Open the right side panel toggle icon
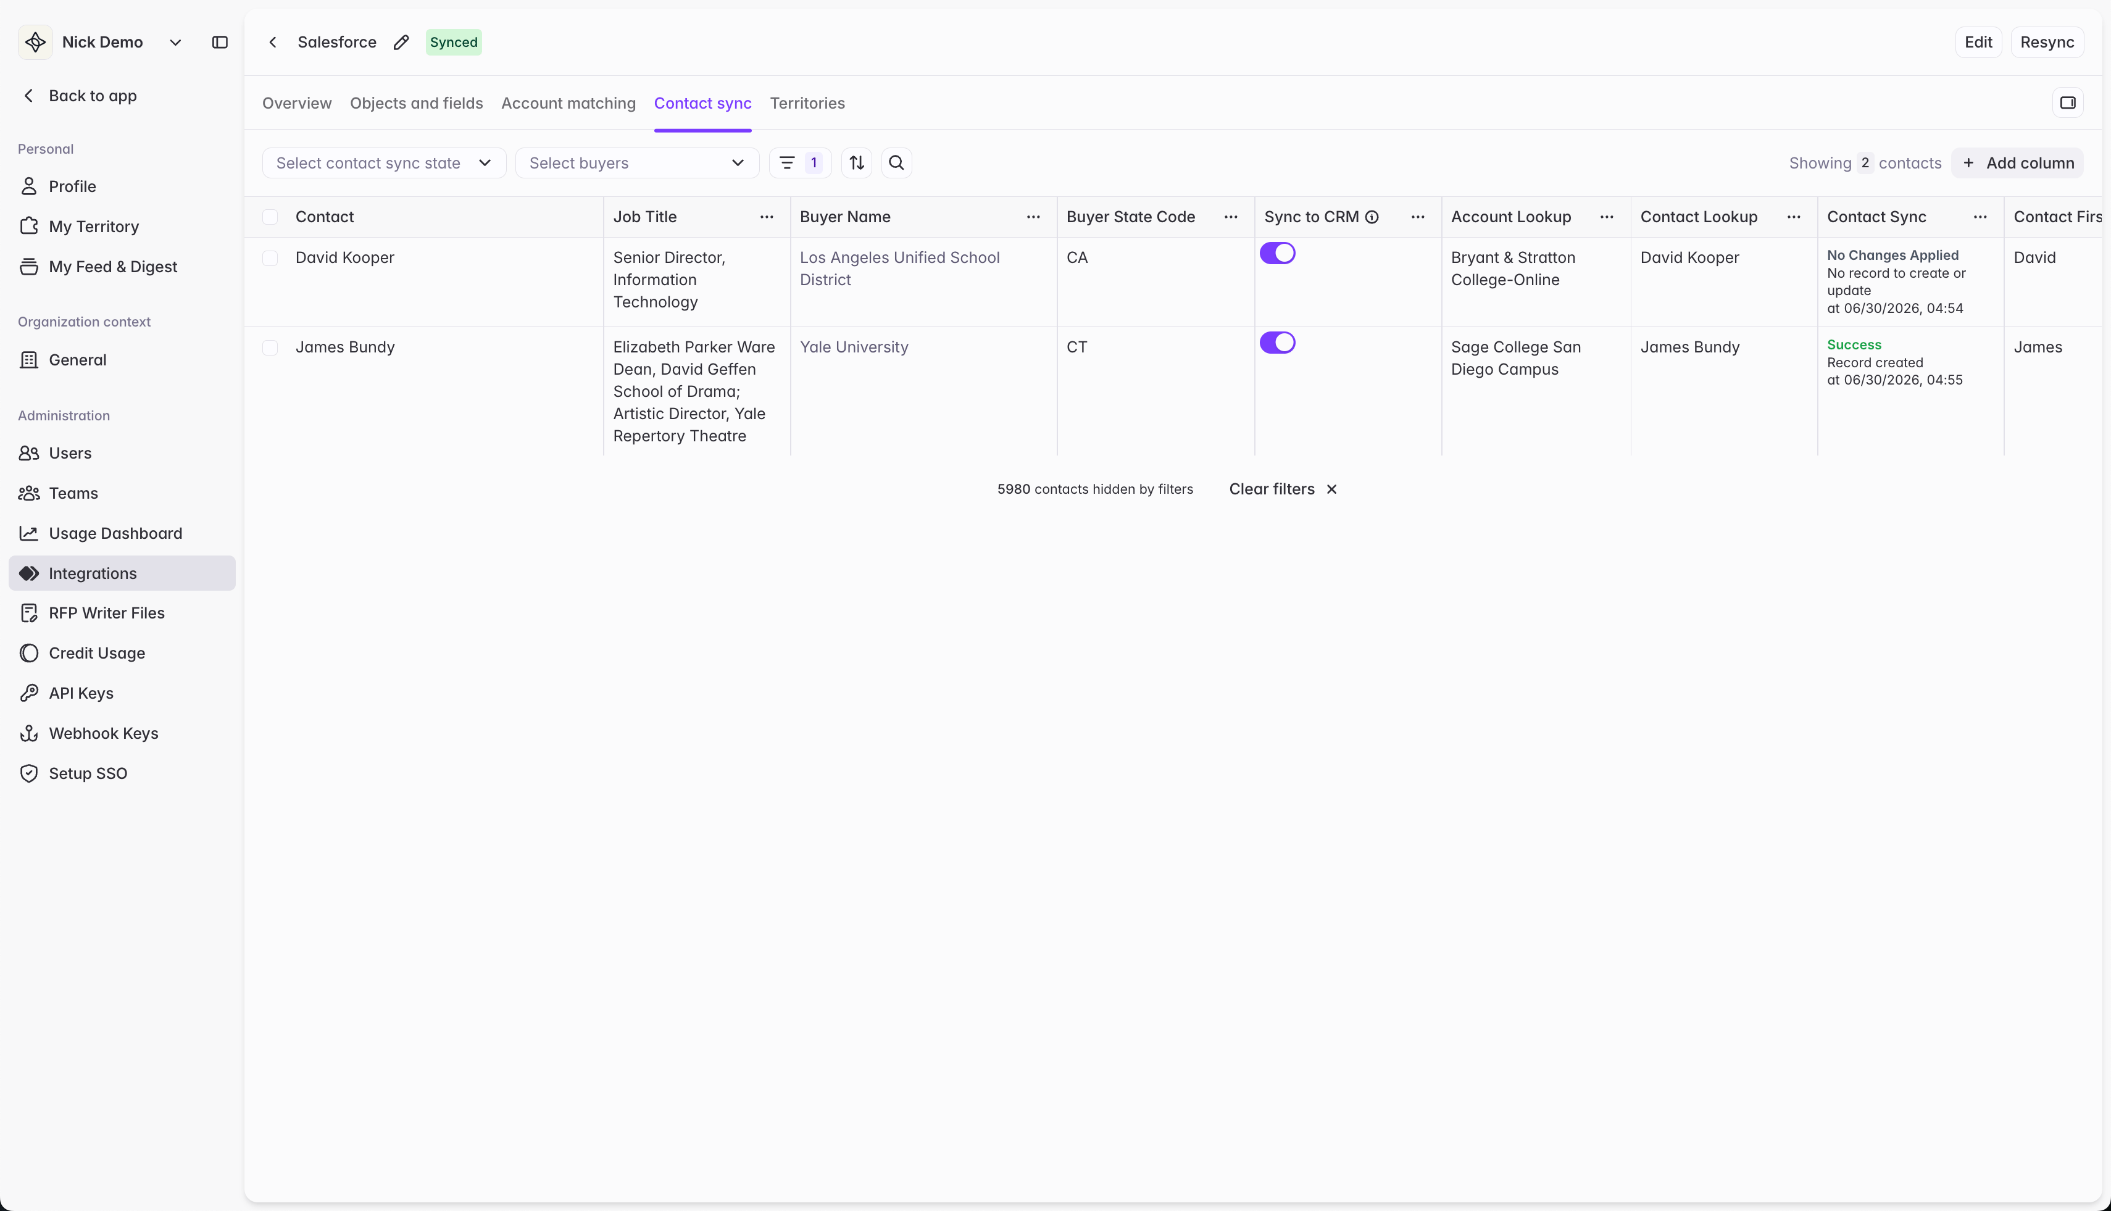 click(x=2068, y=103)
